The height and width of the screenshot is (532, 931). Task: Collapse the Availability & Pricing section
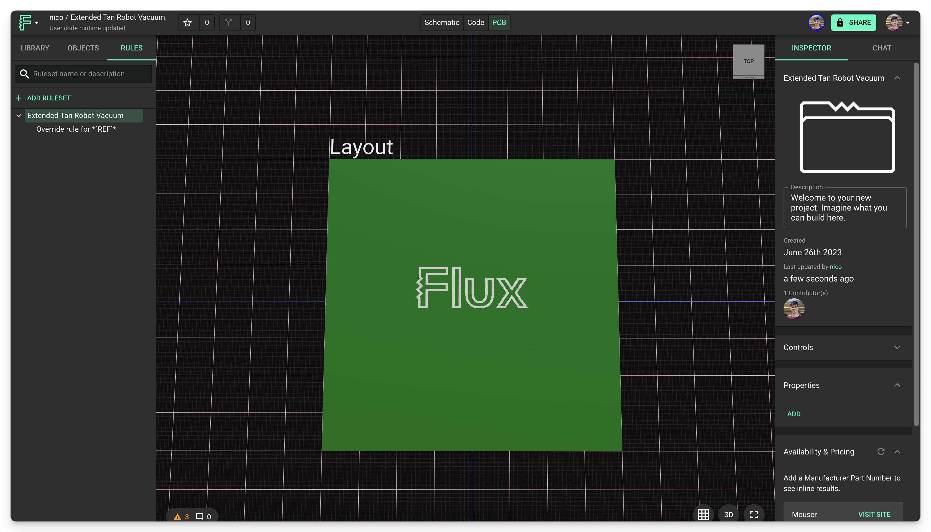[x=897, y=452]
